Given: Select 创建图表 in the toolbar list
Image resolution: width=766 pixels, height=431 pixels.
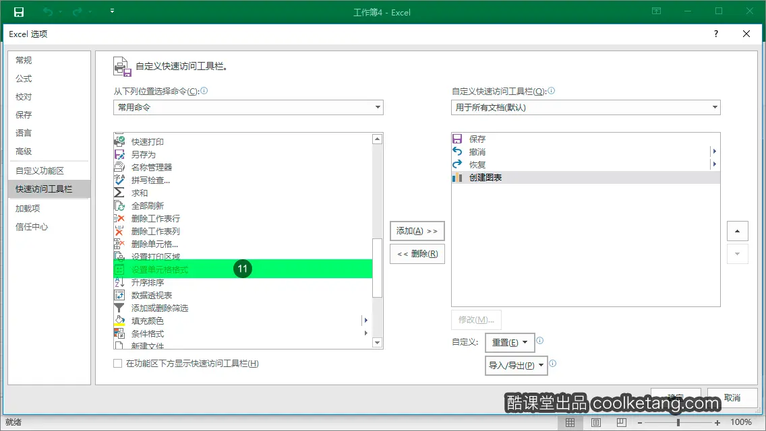Looking at the screenshot, I should click(585, 177).
